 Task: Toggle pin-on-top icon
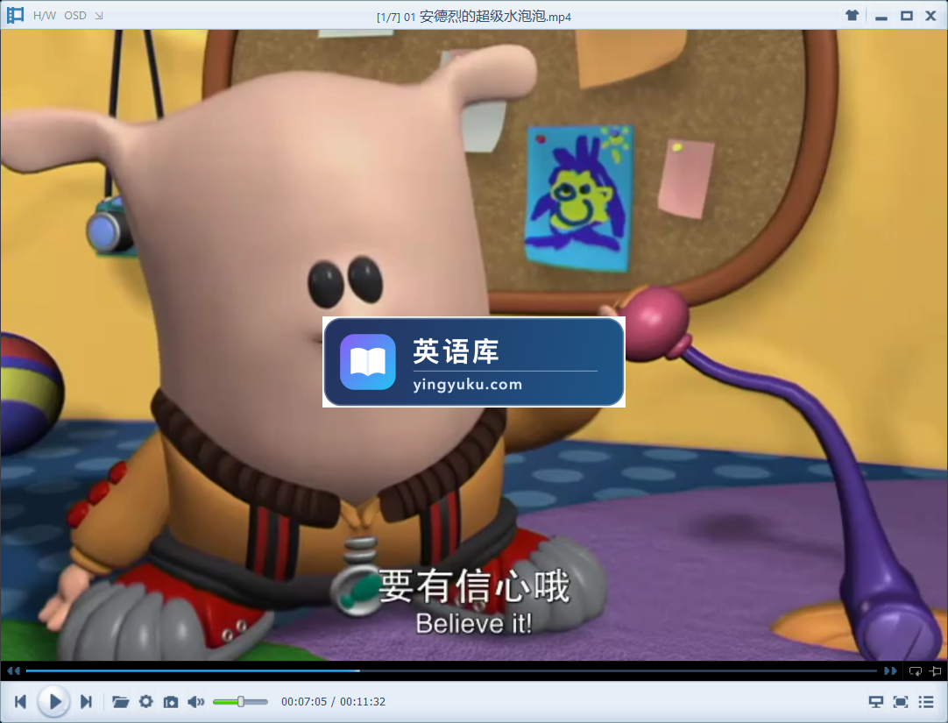coord(935,670)
